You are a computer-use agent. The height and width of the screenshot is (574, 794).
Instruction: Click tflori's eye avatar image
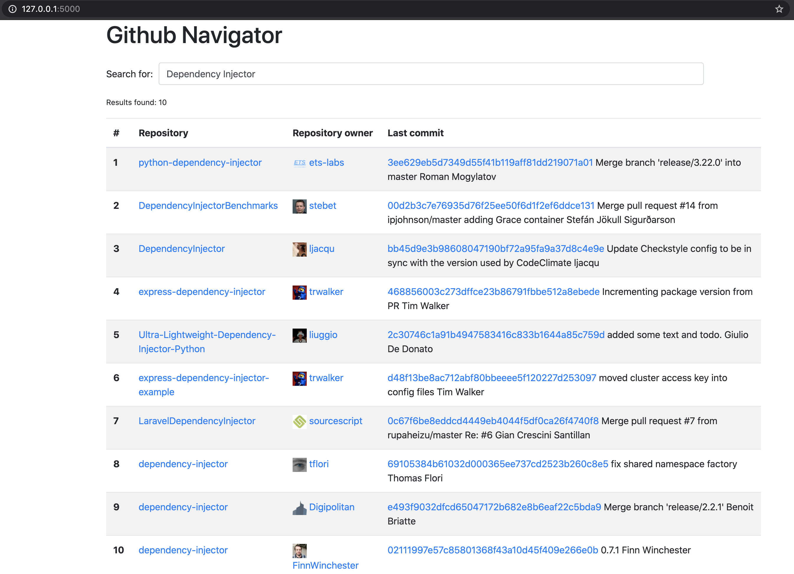click(299, 464)
